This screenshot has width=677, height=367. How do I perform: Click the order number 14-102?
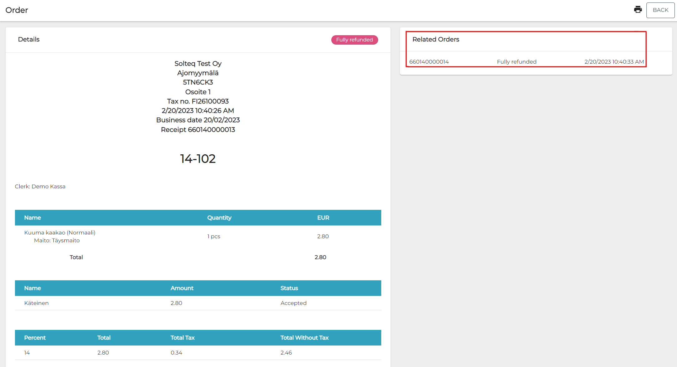[x=198, y=159]
